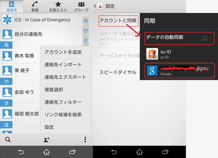Image resolution: width=218 pixels, height=158 pixels.
Task: Tap the contacts app icon beside 設定
Action: click(x=100, y=6)
